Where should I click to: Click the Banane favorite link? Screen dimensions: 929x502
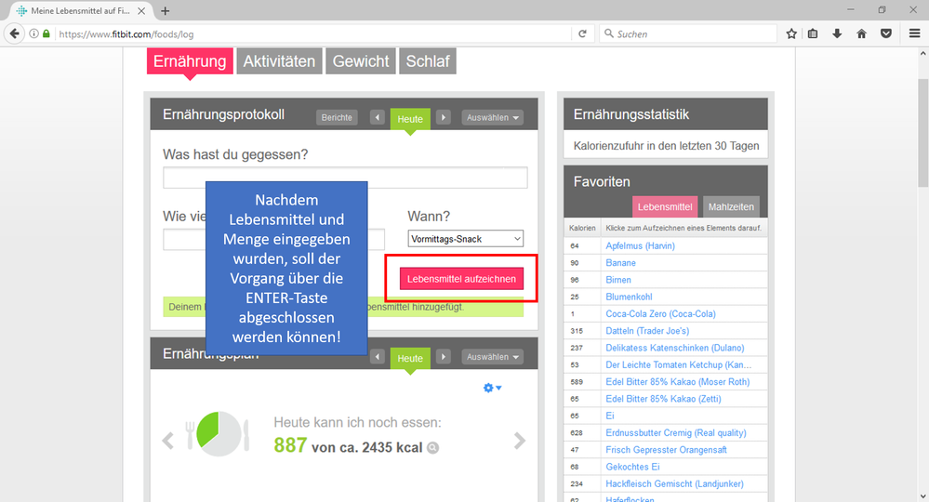[620, 263]
